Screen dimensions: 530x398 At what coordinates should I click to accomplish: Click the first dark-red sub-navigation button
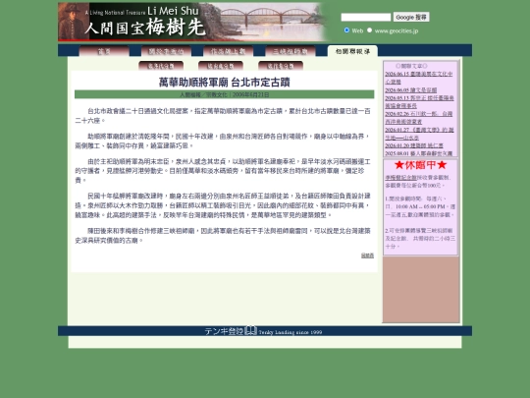point(161,66)
